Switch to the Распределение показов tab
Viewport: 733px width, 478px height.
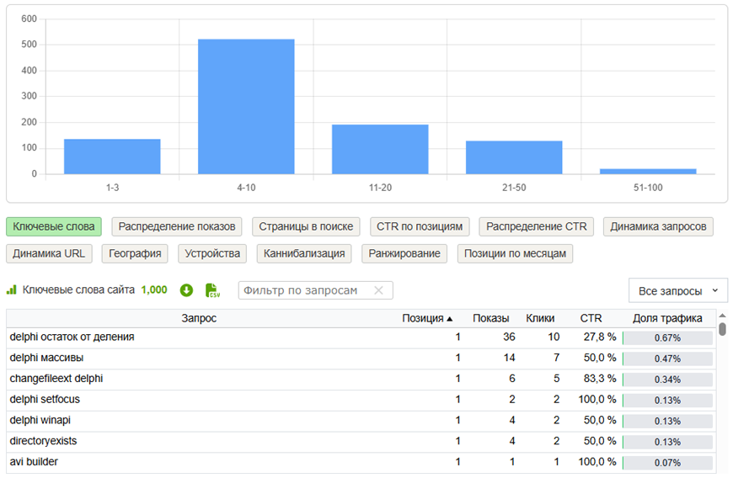(x=177, y=226)
